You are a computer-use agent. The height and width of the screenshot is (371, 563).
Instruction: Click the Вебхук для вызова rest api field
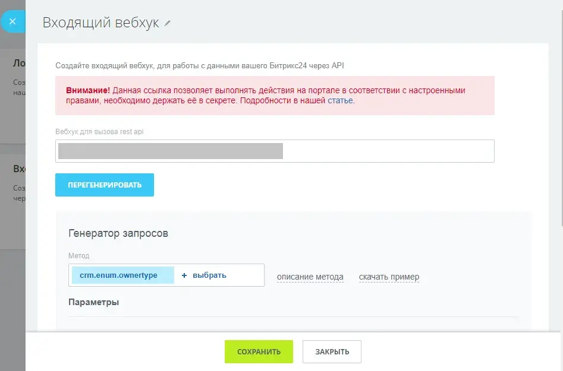[275, 151]
